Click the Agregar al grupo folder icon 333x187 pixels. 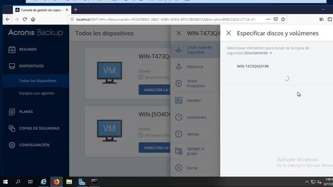(178, 151)
